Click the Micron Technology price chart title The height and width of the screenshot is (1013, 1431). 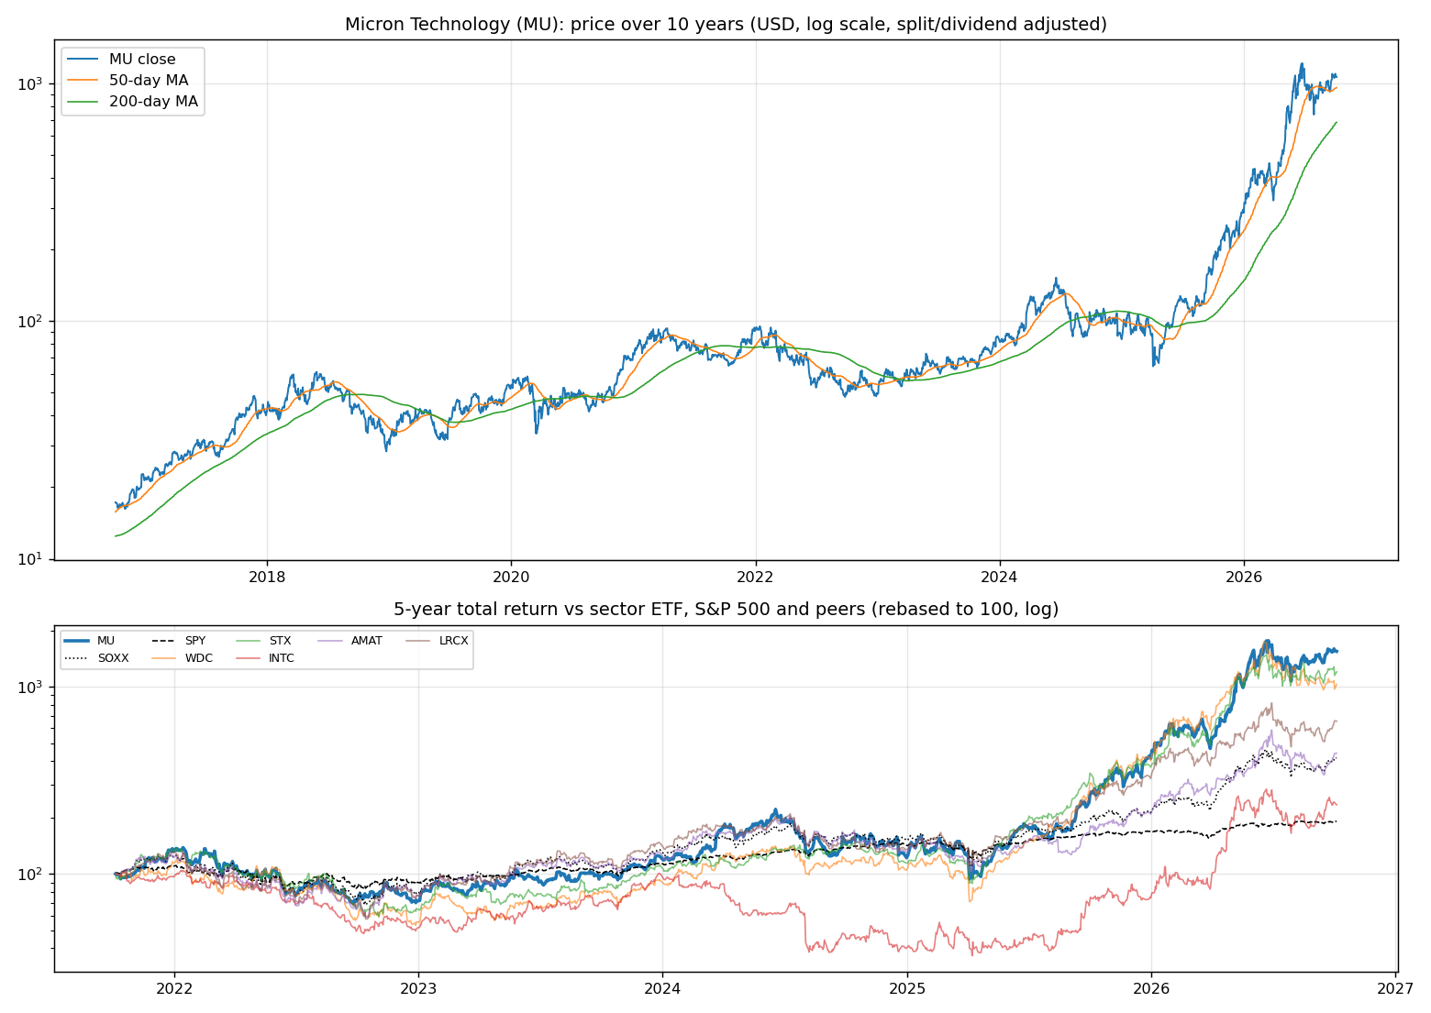(x=726, y=25)
